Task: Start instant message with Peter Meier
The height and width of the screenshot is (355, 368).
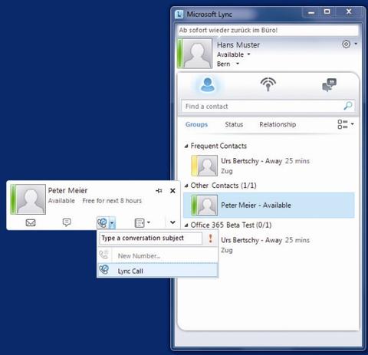Action: pyautogui.click(x=67, y=222)
